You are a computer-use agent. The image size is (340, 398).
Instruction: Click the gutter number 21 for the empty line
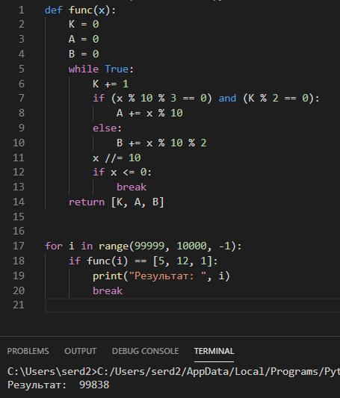click(x=19, y=305)
